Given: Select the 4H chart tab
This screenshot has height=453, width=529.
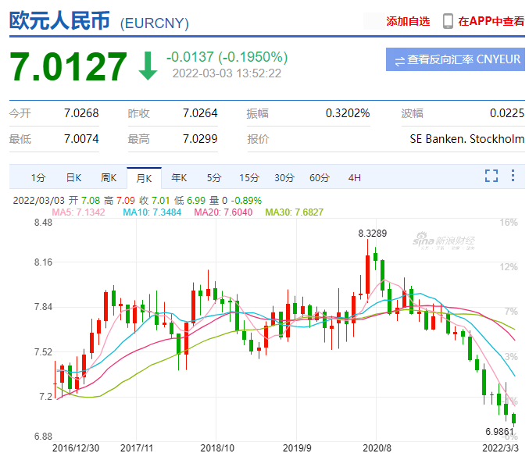Looking at the screenshot, I should tap(354, 177).
